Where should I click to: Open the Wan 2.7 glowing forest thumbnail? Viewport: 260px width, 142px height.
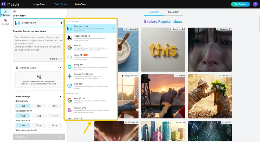pos(210,131)
